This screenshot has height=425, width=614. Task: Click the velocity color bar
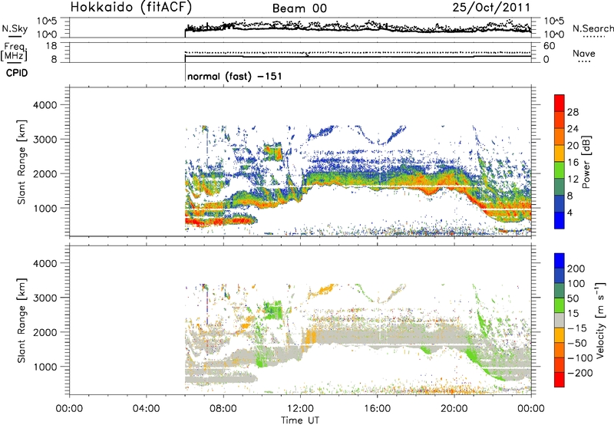click(560, 320)
